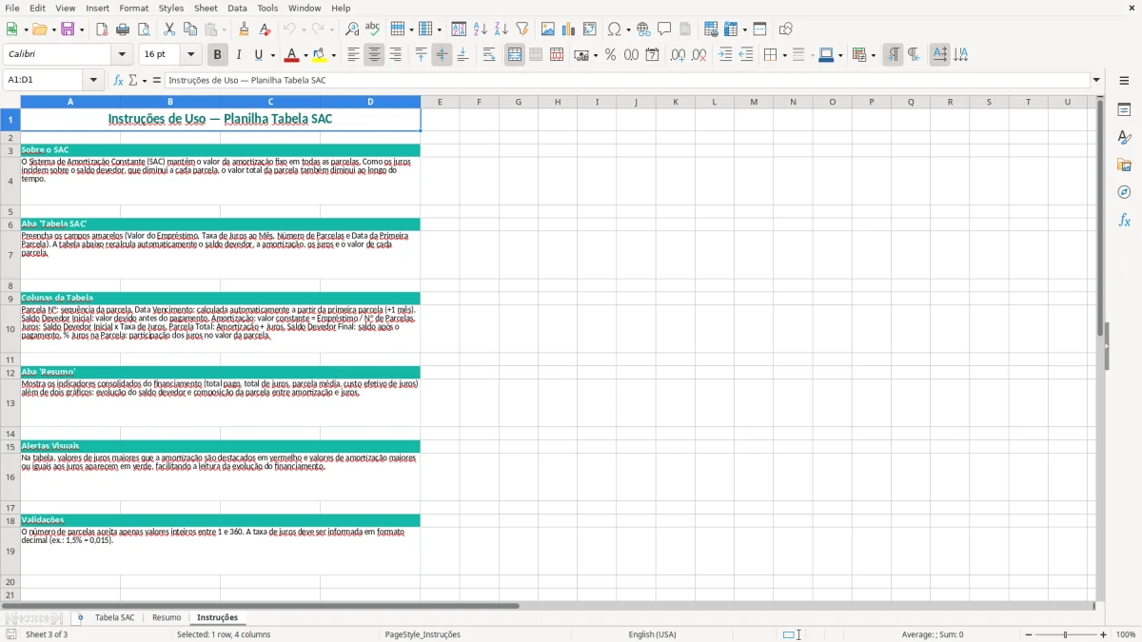Click column D header

coord(370,102)
